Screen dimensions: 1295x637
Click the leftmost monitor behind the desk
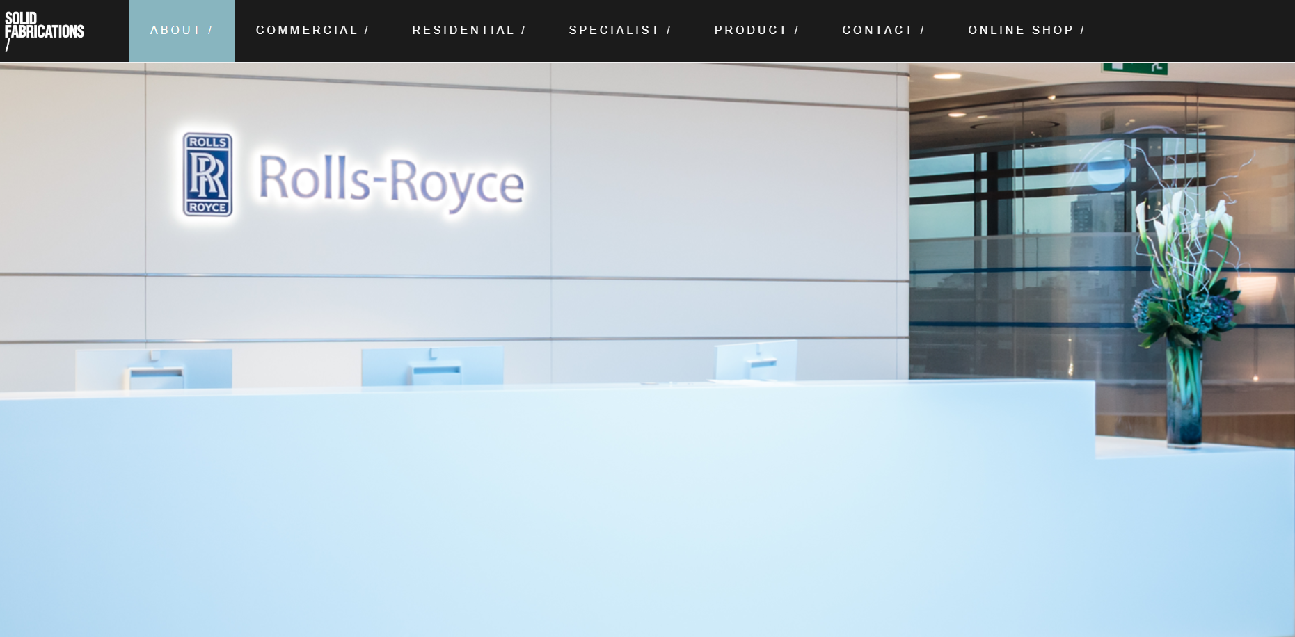154,369
